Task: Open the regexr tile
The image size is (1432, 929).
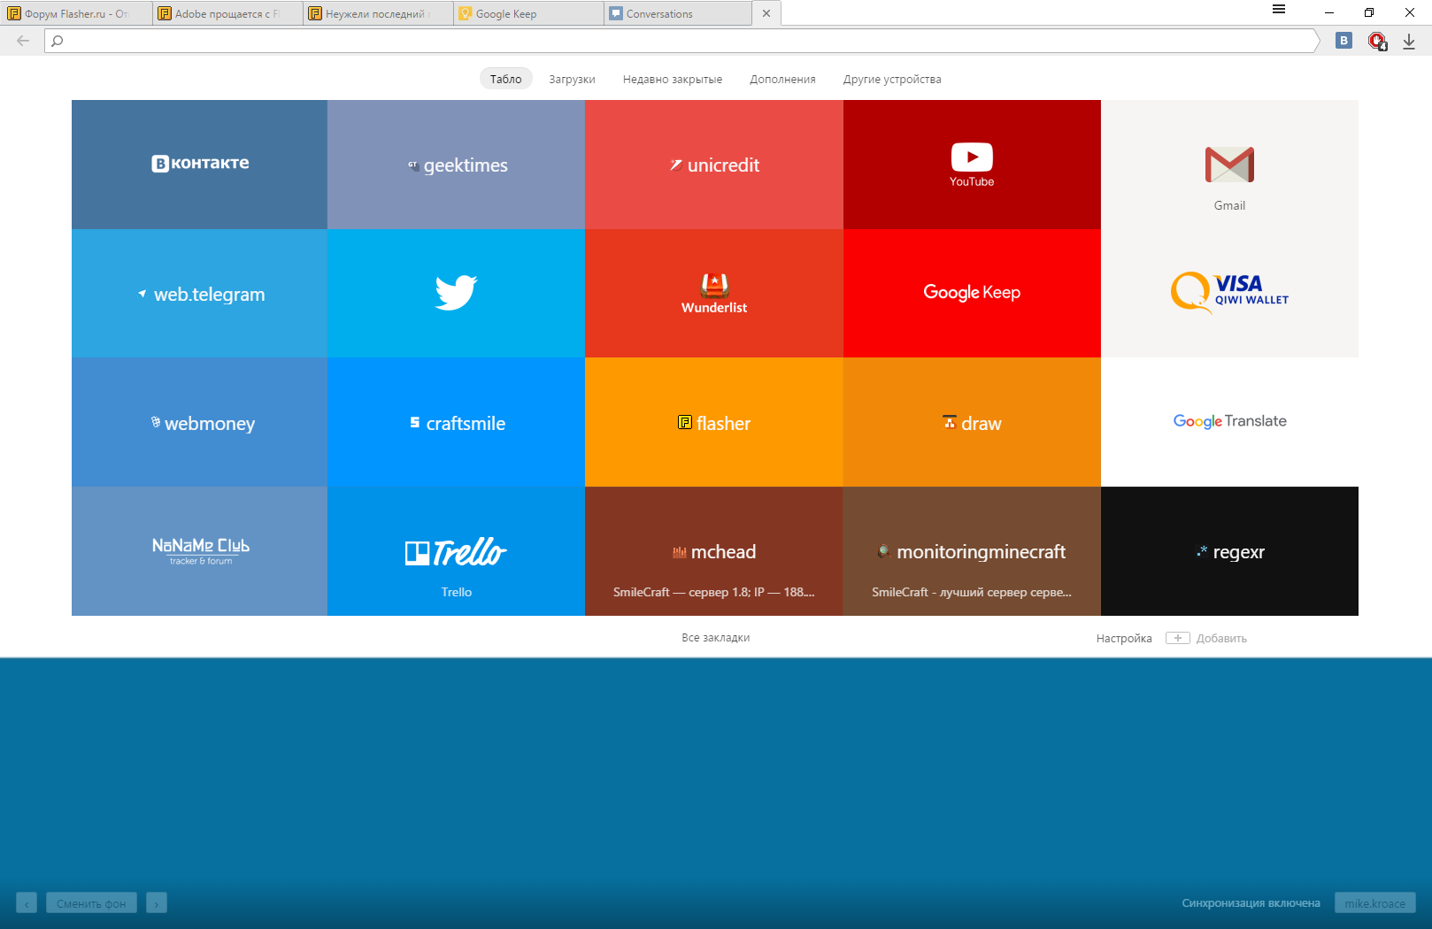Action: [x=1229, y=551]
